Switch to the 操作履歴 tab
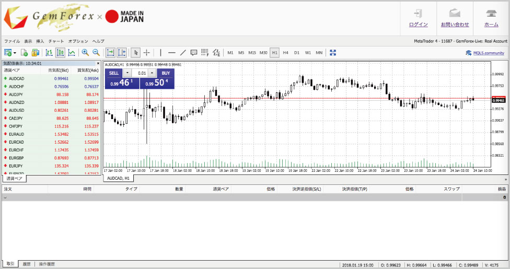 click(x=47, y=264)
